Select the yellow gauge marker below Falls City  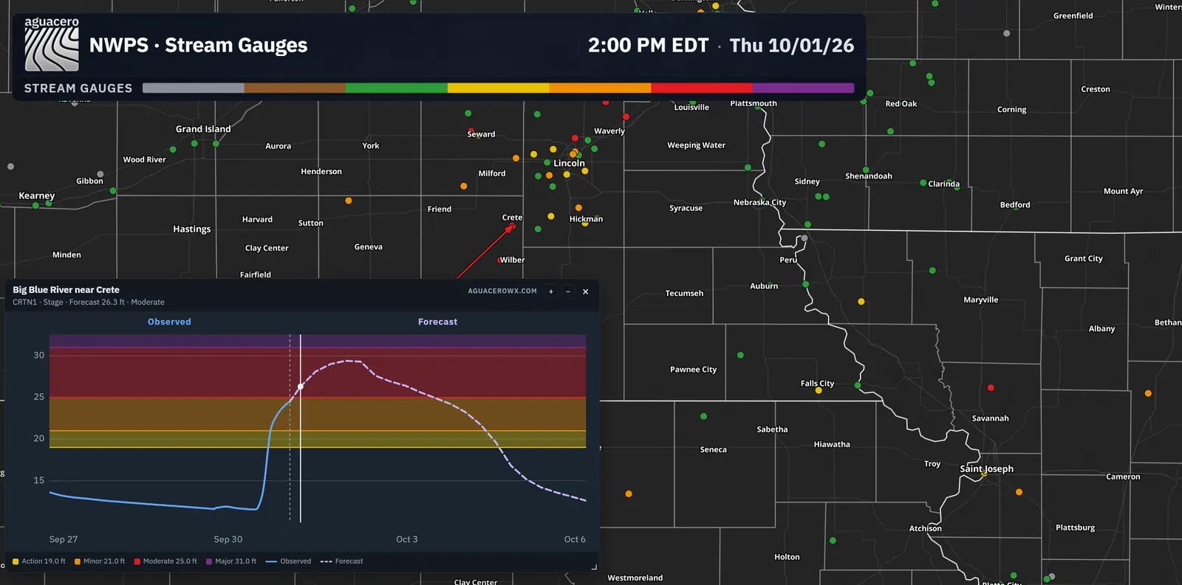(819, 391)
